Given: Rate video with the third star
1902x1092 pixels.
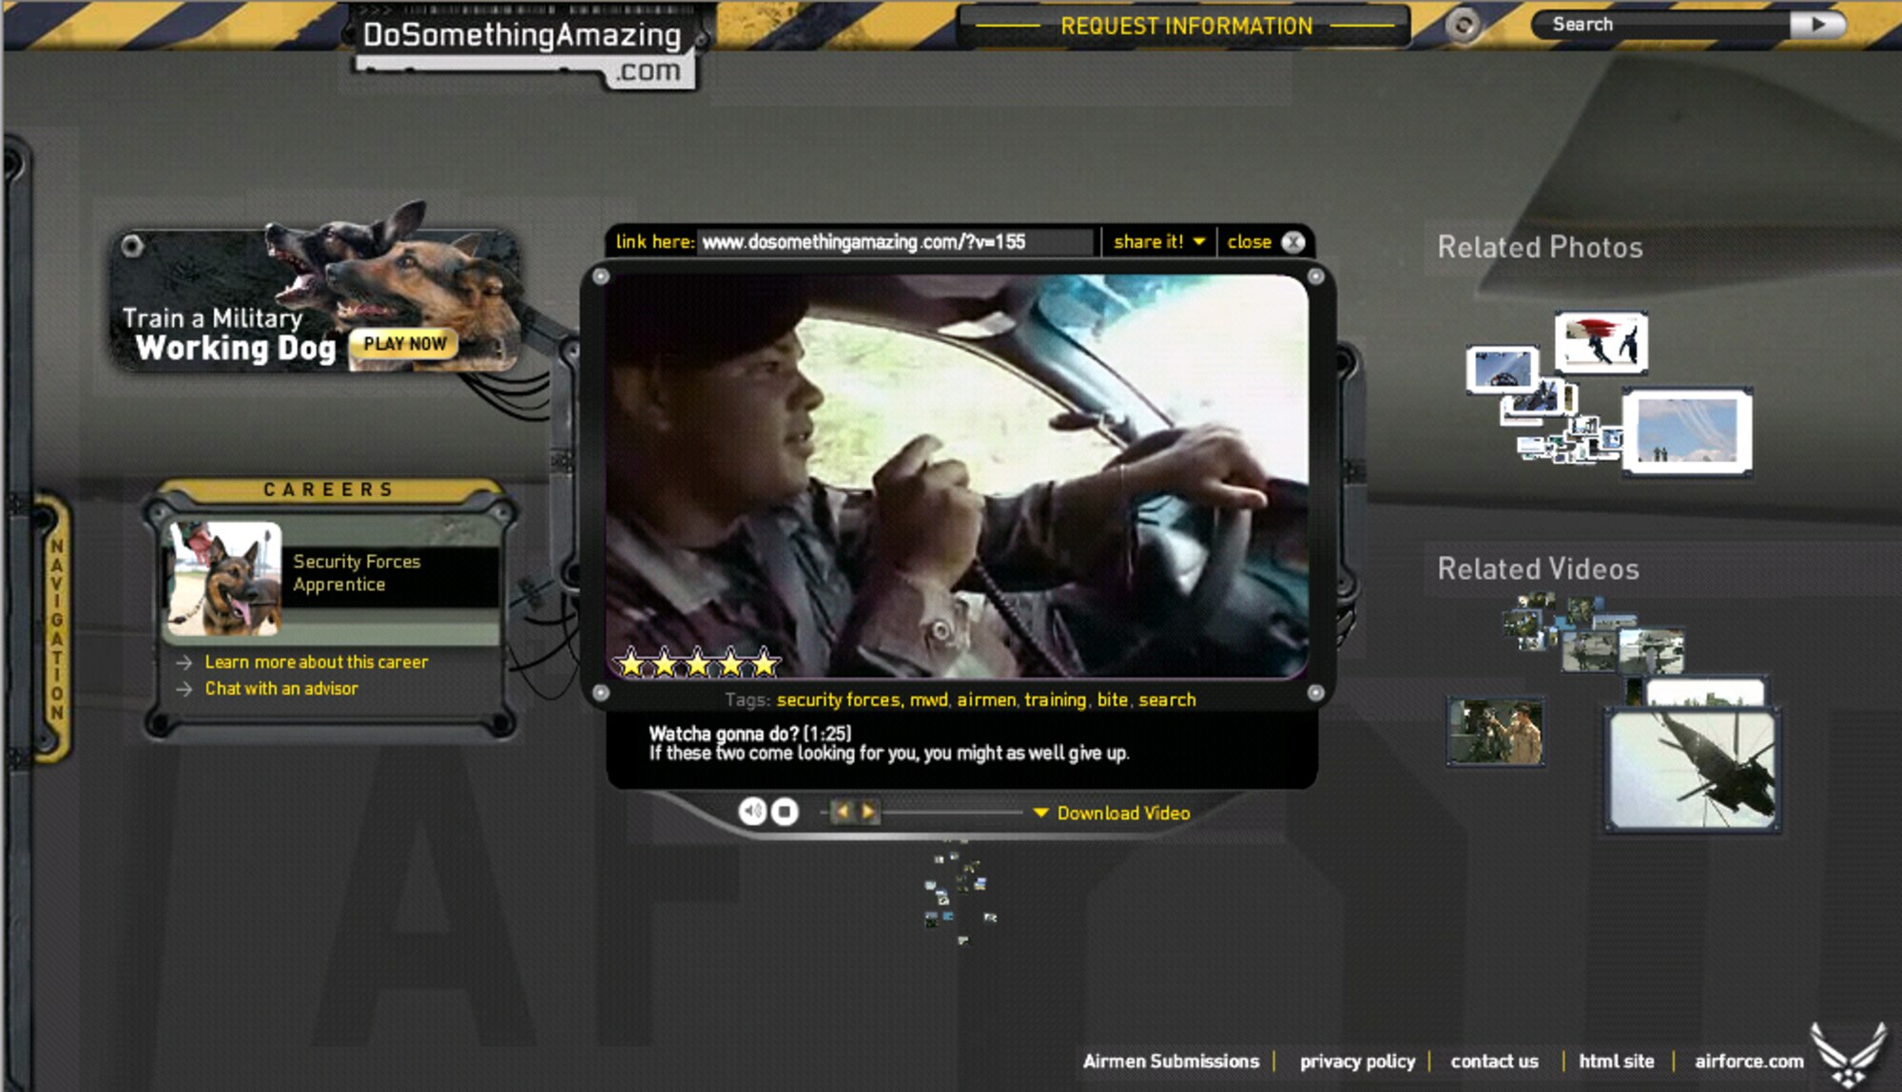Looking at the screenshot, I should (697, 662).
